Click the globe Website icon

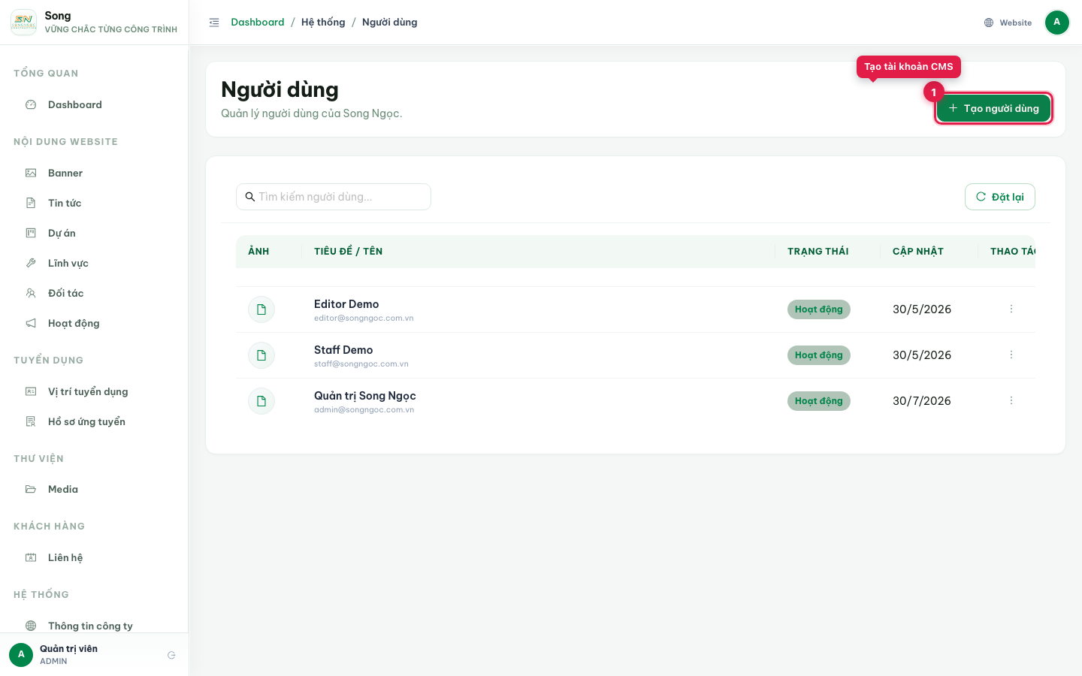point(989,23)
